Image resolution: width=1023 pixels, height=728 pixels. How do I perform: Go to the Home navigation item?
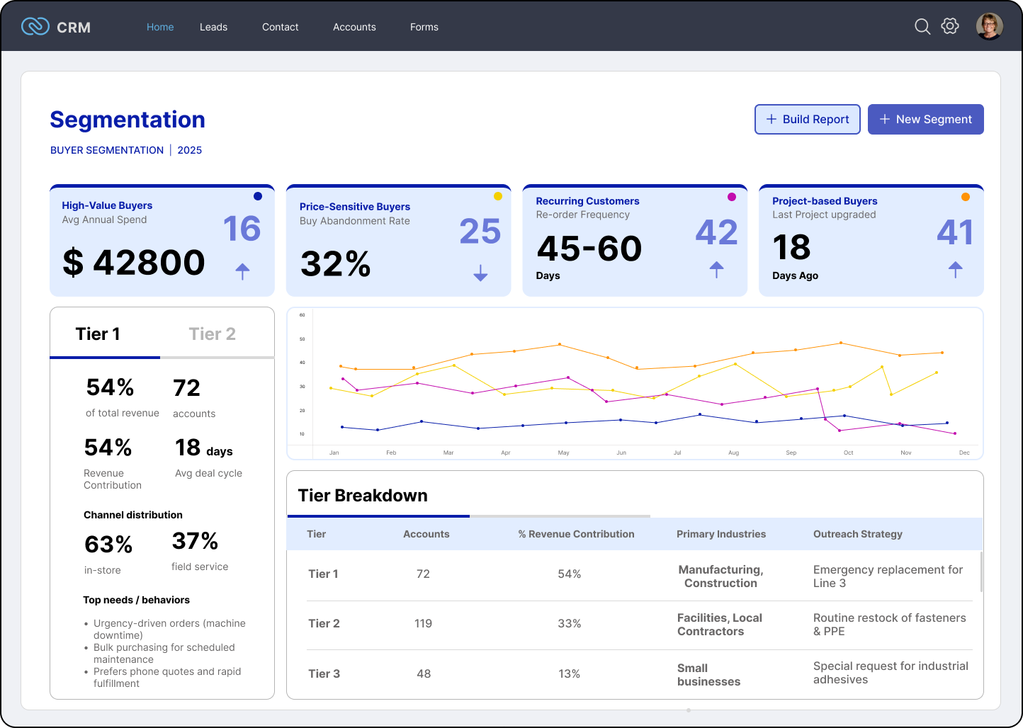pyautogui.click(x=160, y=27)
